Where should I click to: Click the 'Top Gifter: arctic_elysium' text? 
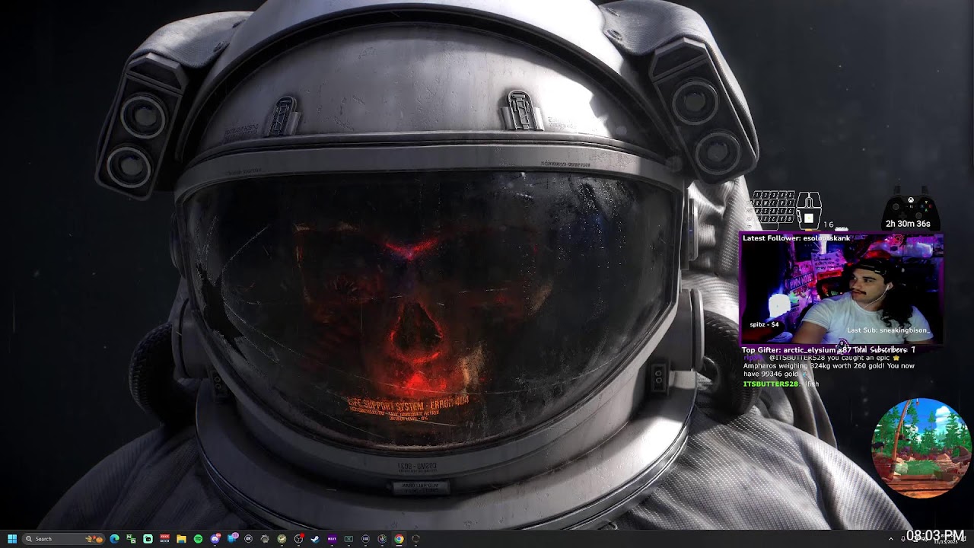[x=788, y=350]
